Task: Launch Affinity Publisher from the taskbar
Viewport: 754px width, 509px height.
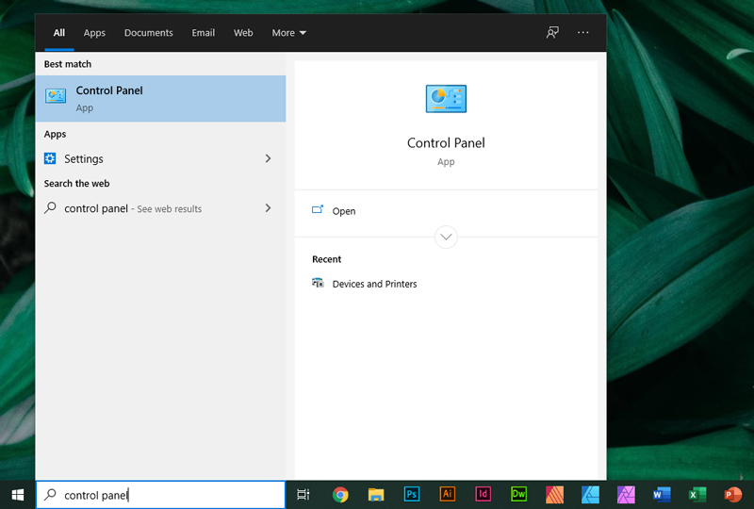Action: [554, 495]
